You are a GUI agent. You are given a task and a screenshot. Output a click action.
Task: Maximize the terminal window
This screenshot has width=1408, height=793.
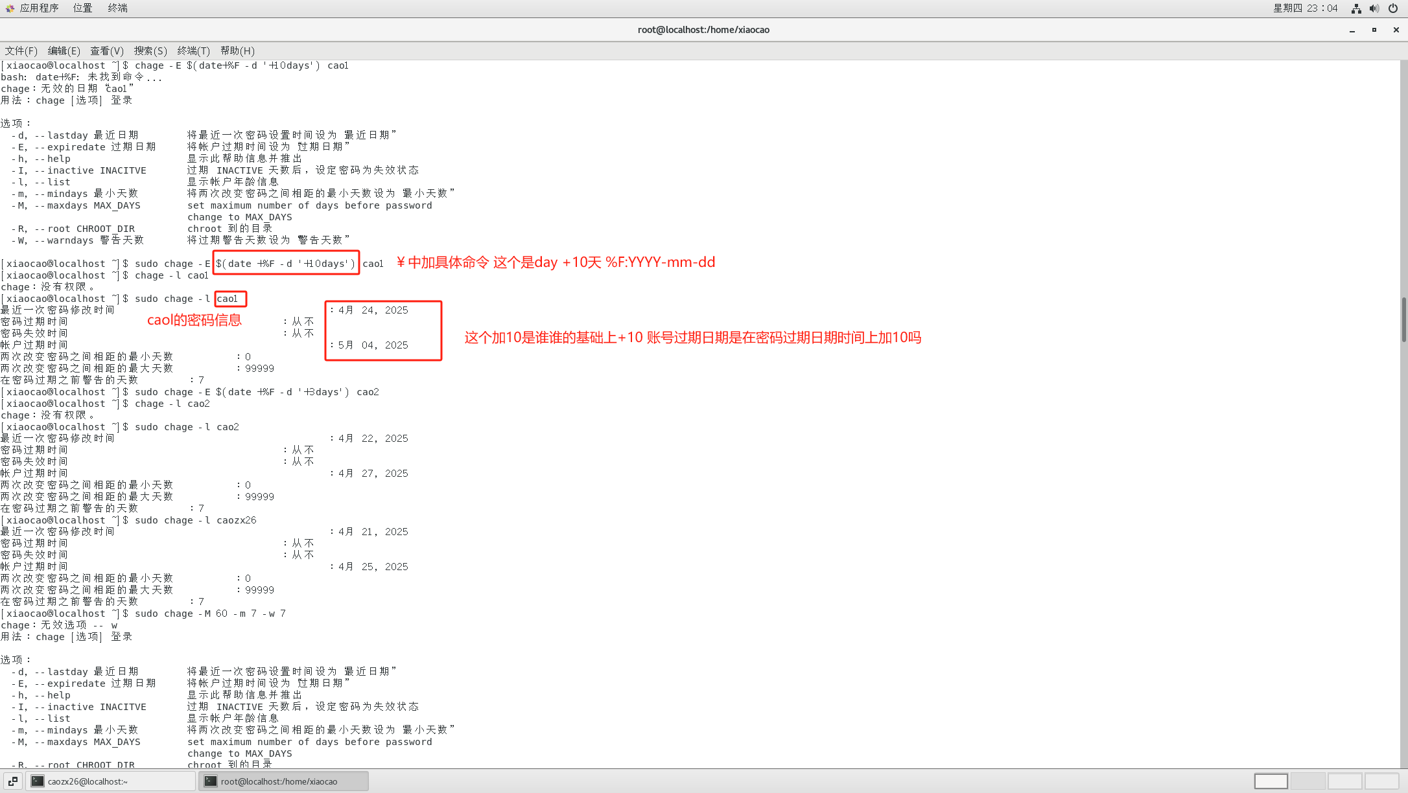1374,30
